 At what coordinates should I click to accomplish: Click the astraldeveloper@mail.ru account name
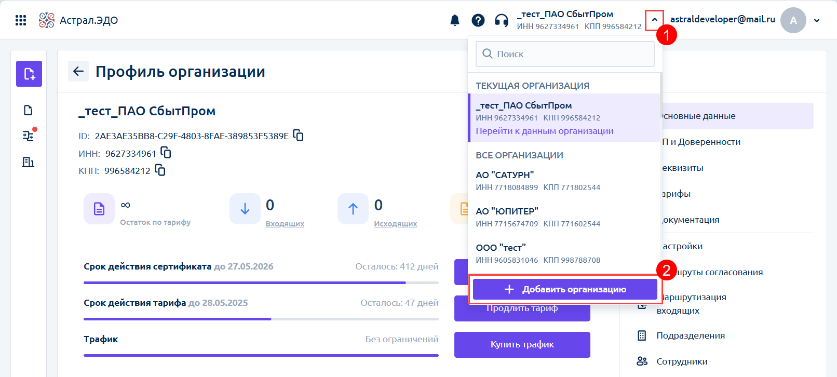coord(722,19)
